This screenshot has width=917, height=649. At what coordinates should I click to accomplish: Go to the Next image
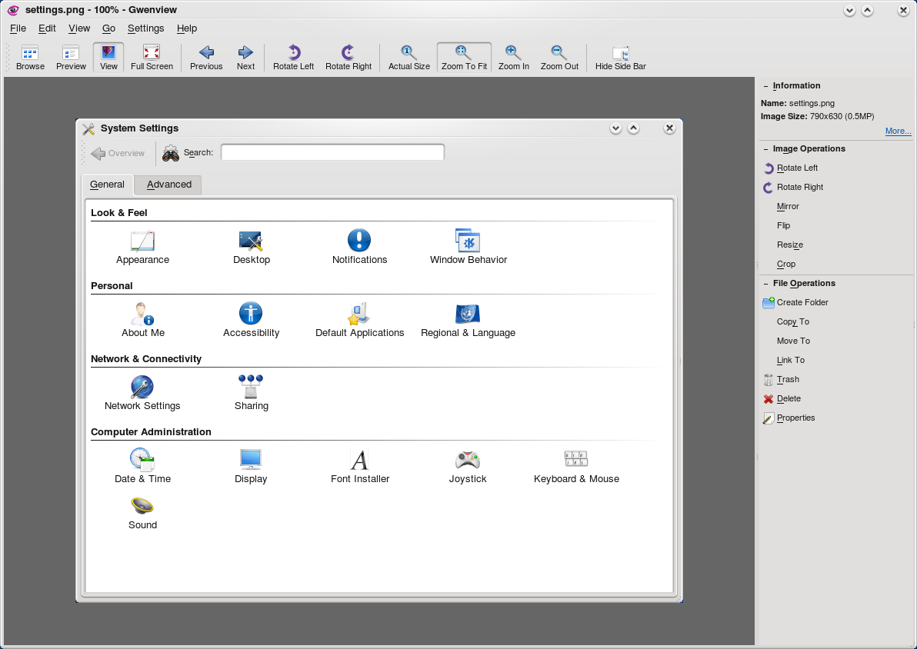(x=245, y=58)
